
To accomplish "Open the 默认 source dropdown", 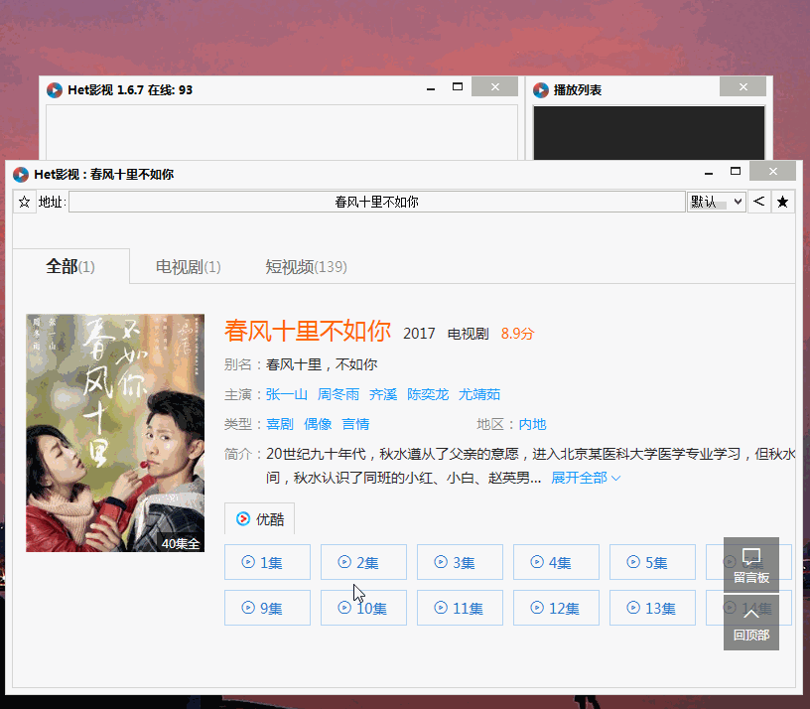I will pyautogui.click(x=716, y=202).
